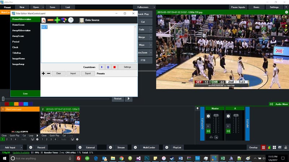Open the color fan picker icon in Title Editor
Image resolution: width=289 pixels, height=162 pixels.
[x=64, y=20]
